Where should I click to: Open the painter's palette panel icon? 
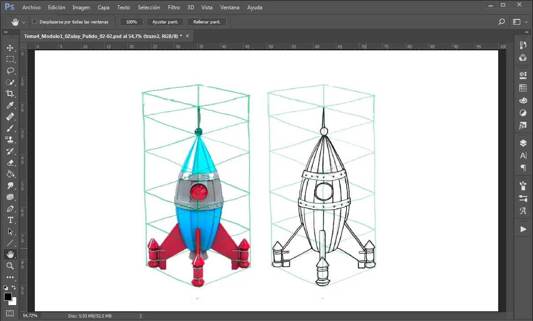pyautogui.click(x=523, y=101)
